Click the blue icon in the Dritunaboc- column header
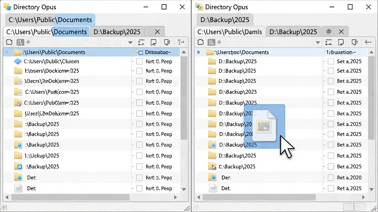The width and height of the screenshot is (378, 212). (140, 52)
